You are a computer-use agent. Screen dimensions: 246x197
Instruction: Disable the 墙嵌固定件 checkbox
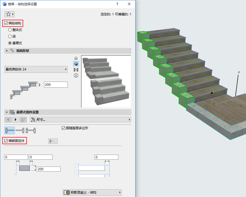pos(6,141)
